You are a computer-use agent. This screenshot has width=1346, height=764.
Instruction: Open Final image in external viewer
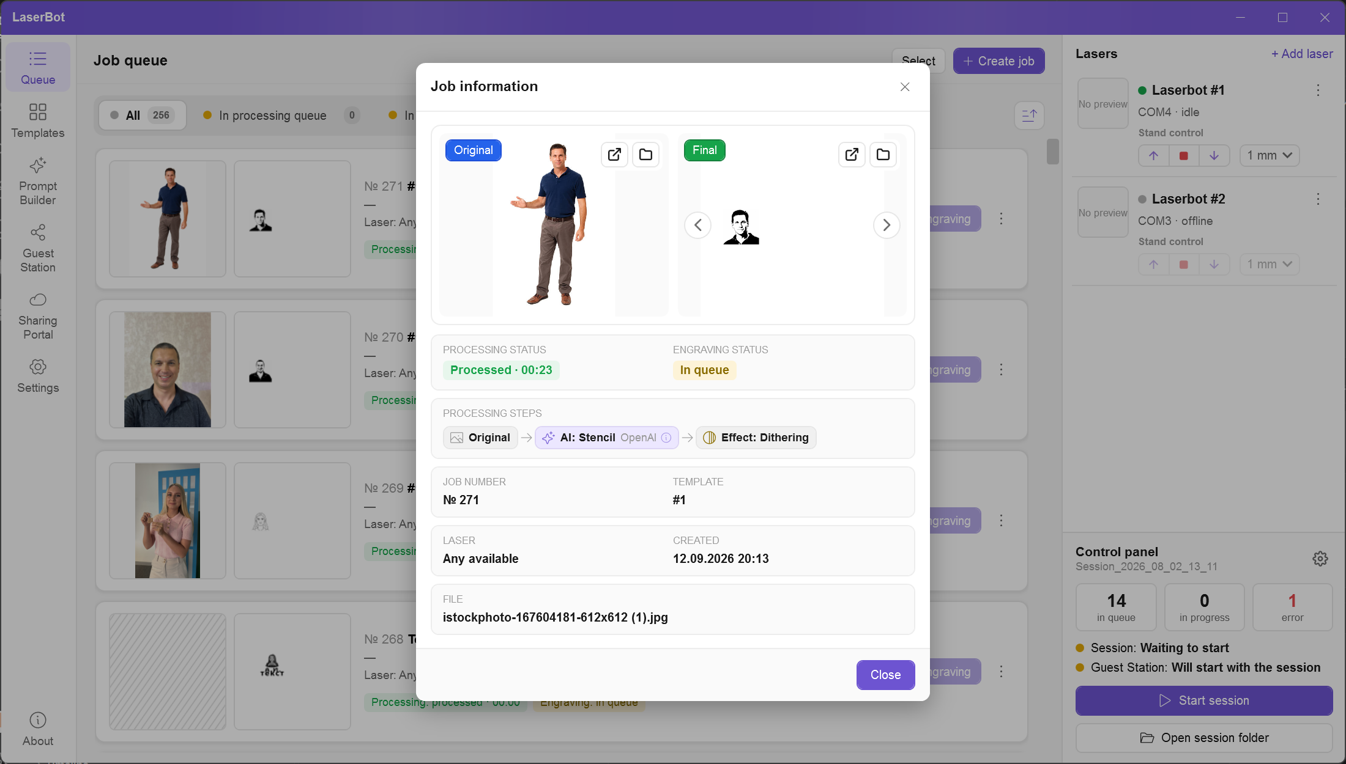tap(852, 155)
